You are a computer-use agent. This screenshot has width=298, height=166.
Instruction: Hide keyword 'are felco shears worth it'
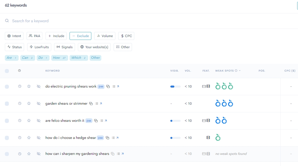[39, 121]
